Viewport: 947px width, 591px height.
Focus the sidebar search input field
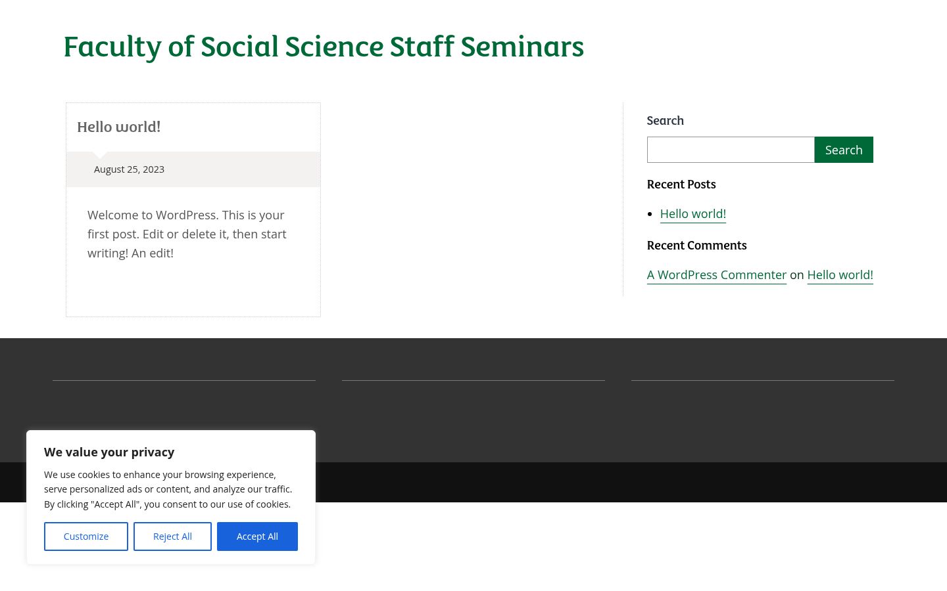tap(731, 150)
